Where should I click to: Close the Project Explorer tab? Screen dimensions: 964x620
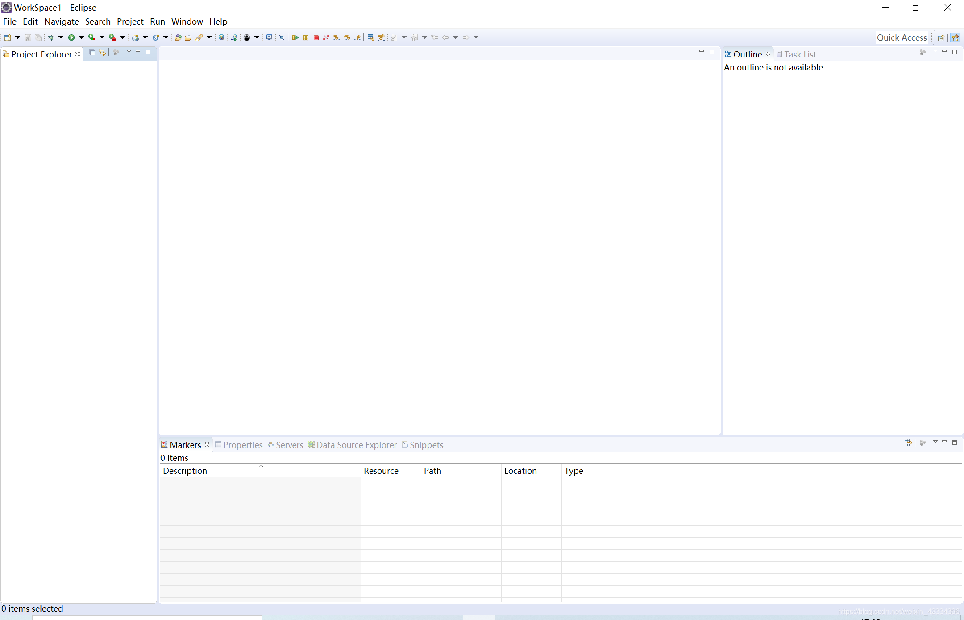(x=78, y=54)
